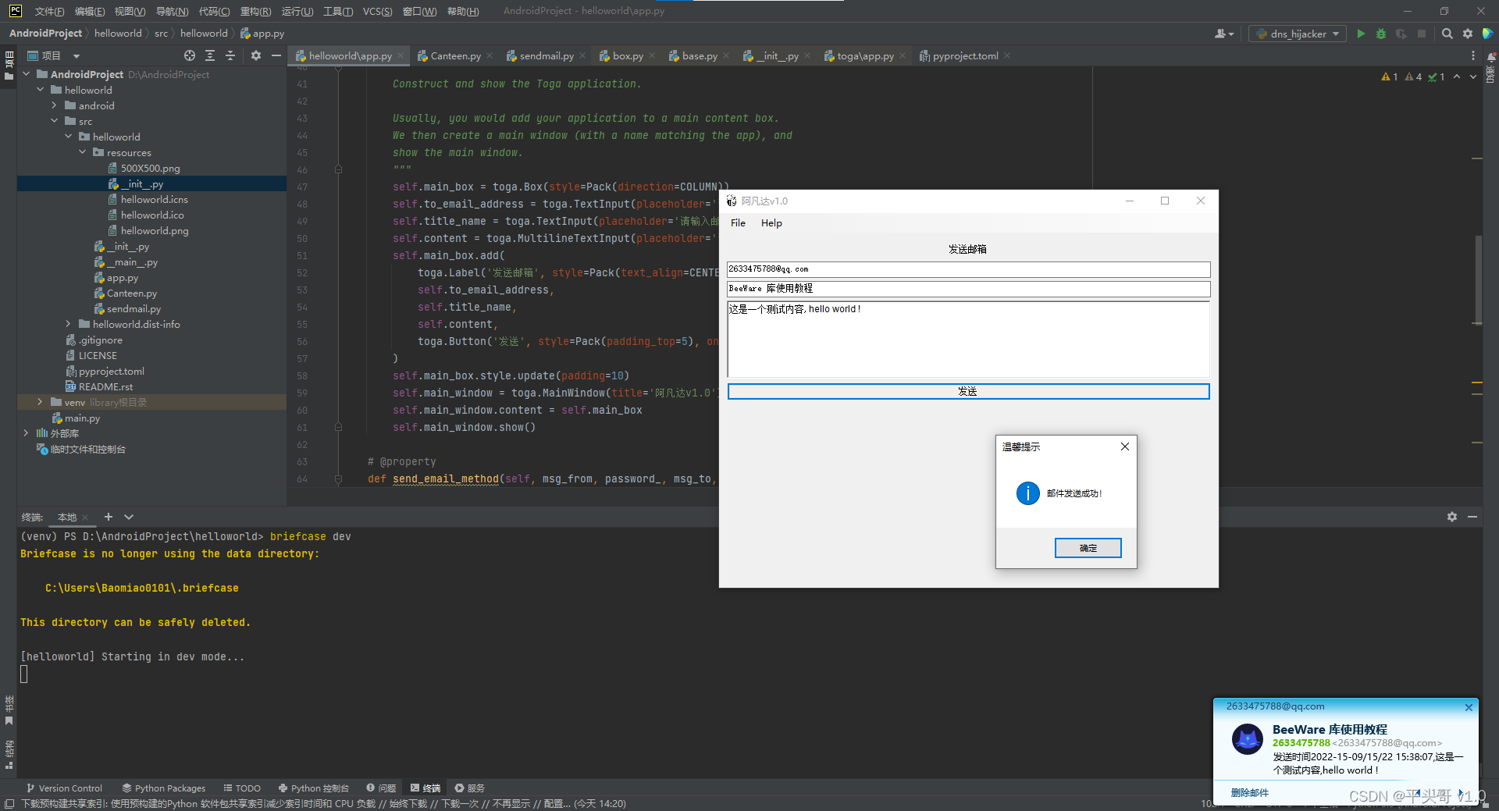
Task: Open Help menu in 阿凡达 window
Action: [x=771, y=223]
